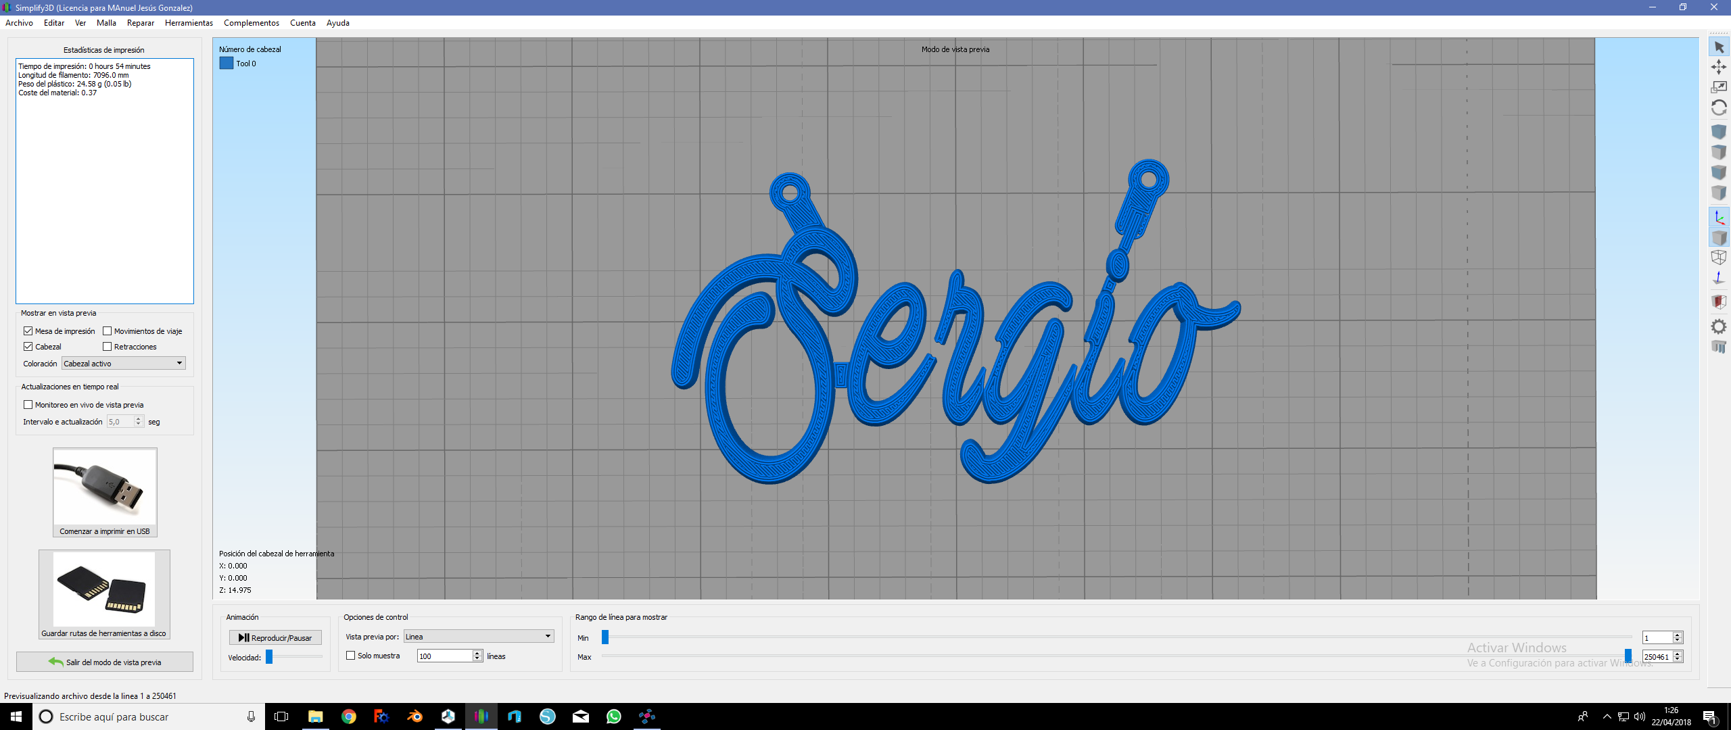Open WhatsApp from the taskbar
Viewport: 1731px width, 730px height.
point(613,716)
